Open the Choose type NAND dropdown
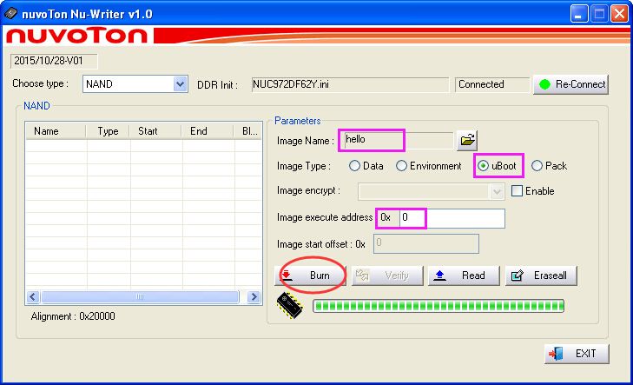 tap(181, 84)
